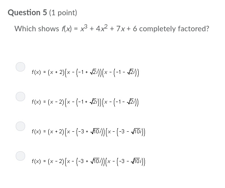Click the "(1 point)" label

coord(63,13)
